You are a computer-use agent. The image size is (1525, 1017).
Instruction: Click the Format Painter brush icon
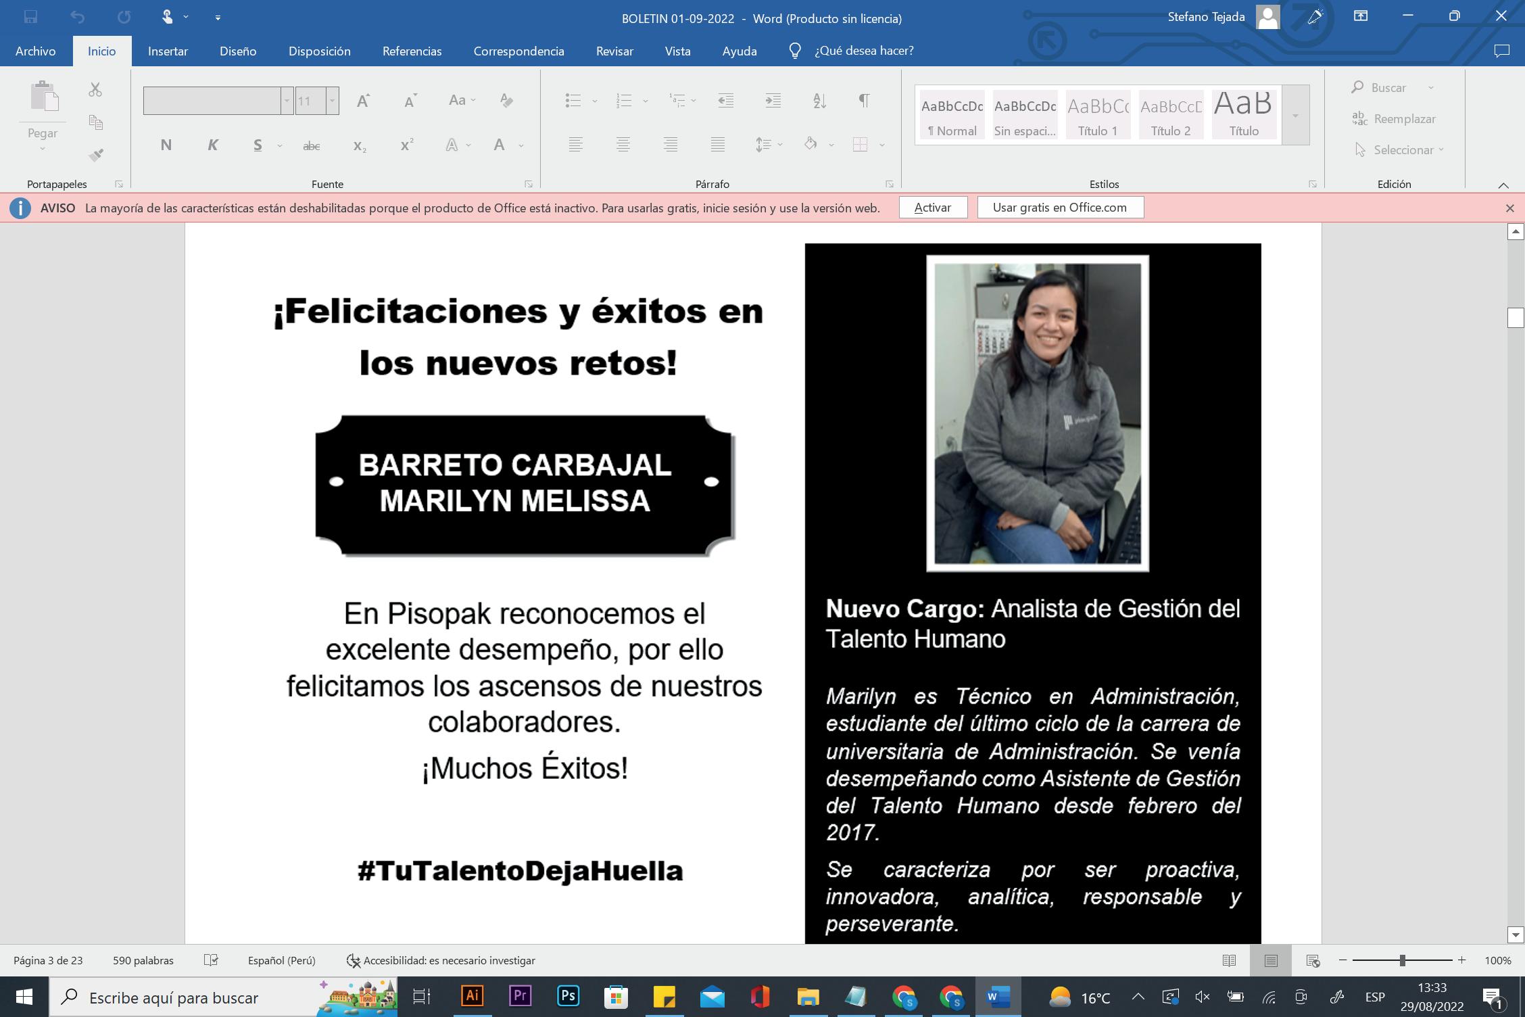click(x=95, y=156)
